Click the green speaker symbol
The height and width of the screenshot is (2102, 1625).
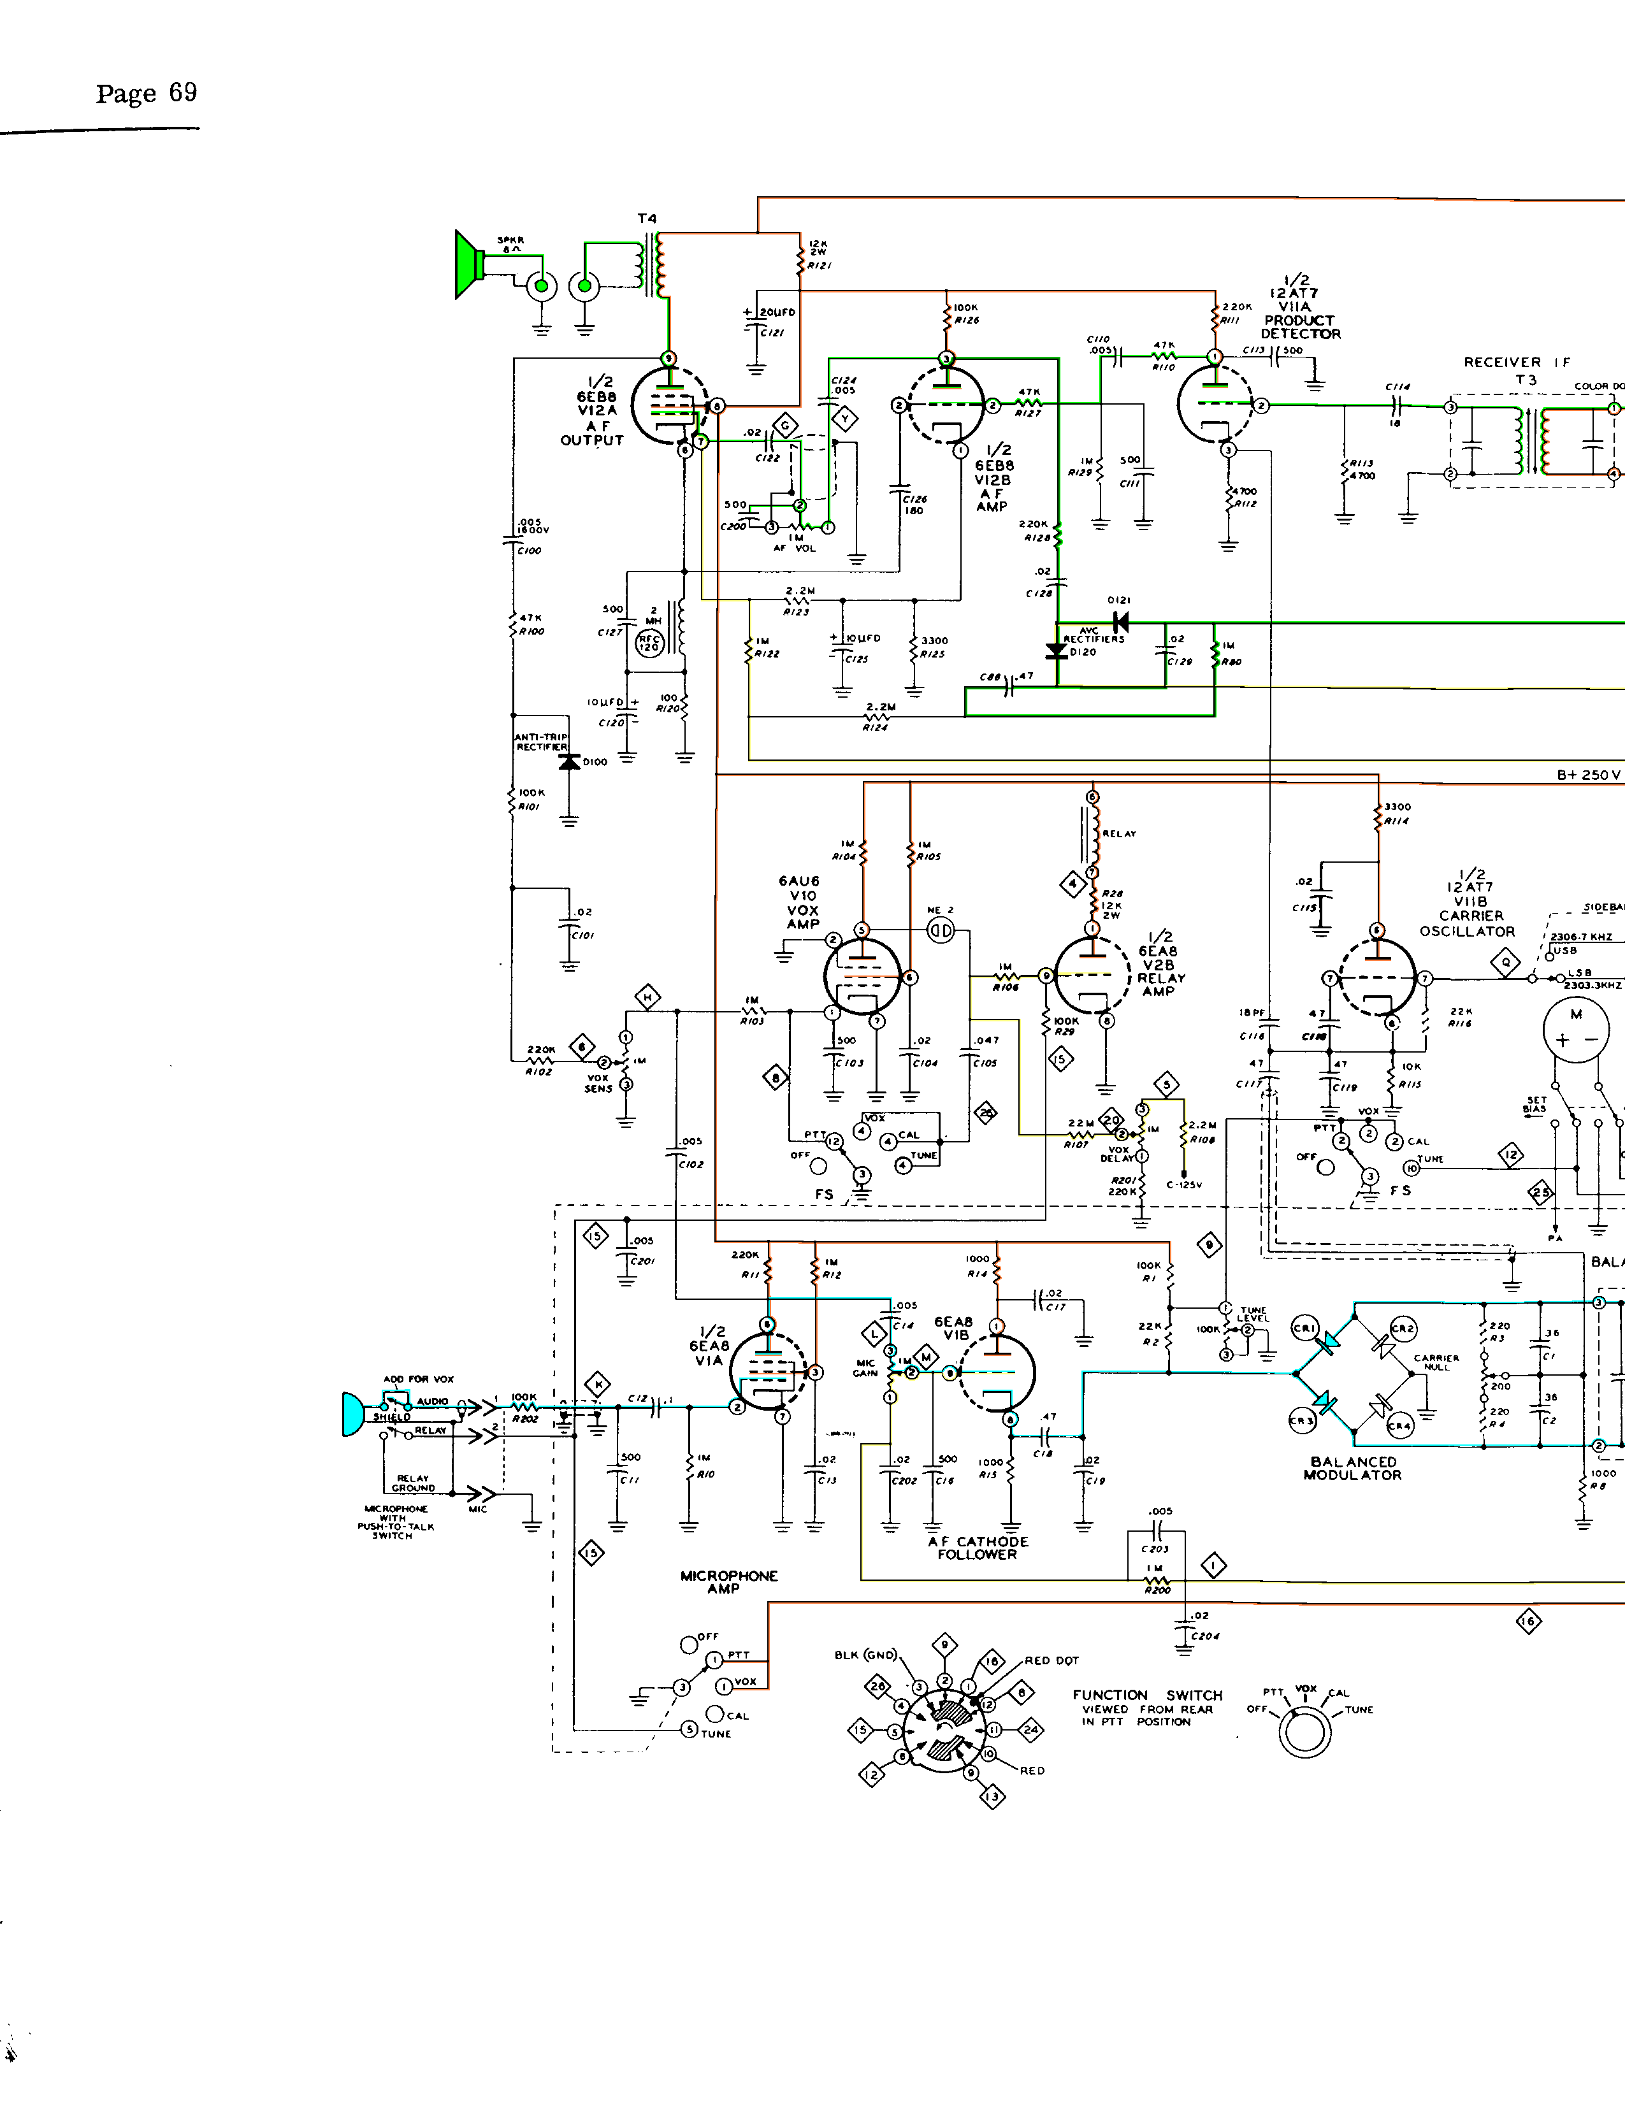[x=469, y=264]
